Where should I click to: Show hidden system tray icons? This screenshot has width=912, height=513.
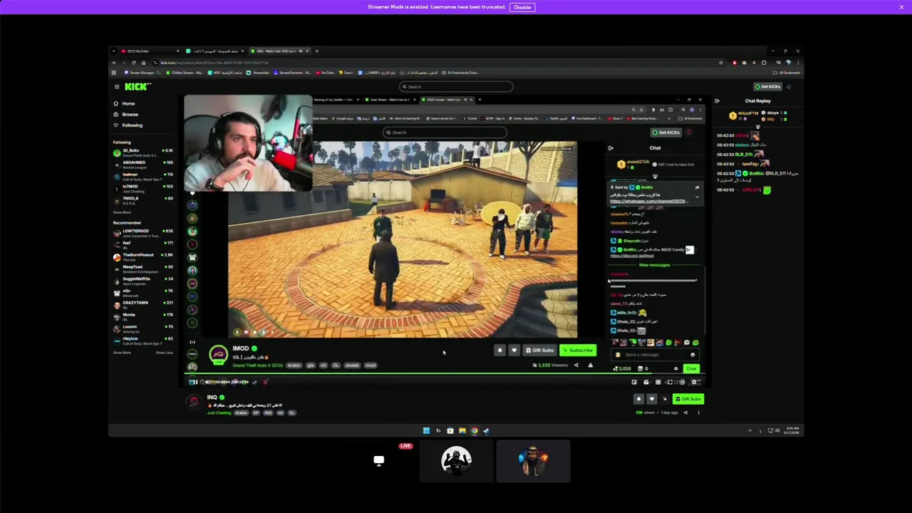click(750, 430)
